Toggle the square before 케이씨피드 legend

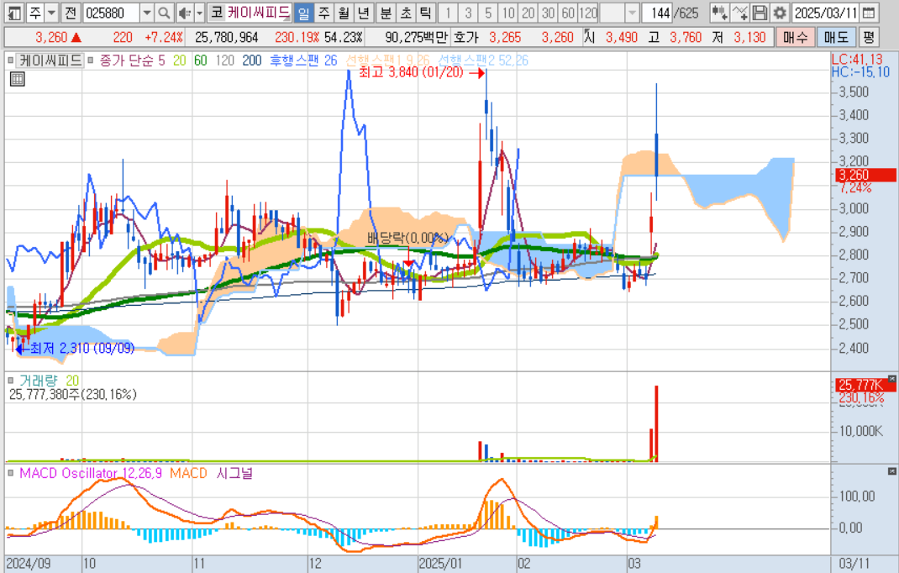point(11,60)
